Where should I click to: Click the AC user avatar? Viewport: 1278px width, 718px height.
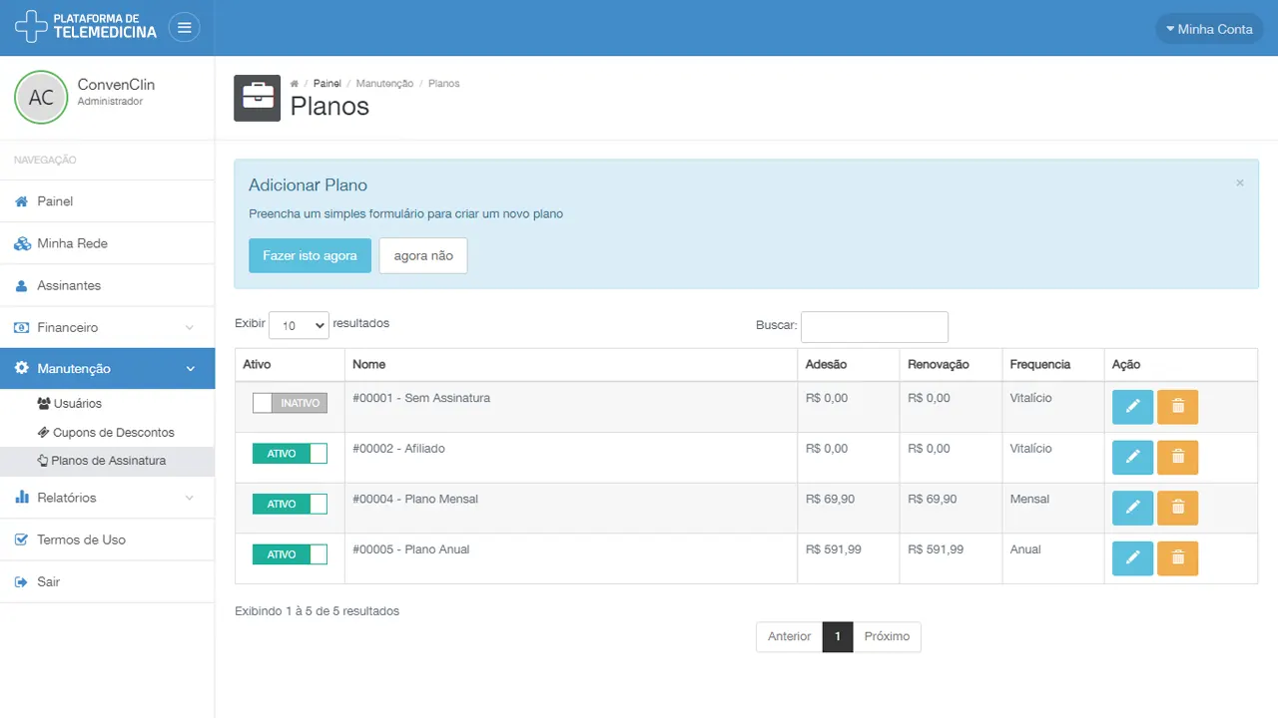pos(41,97)
